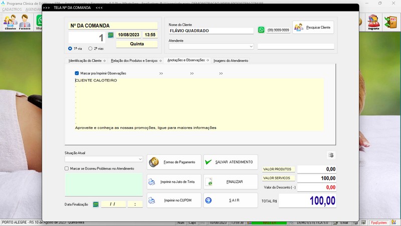Open Imagens do Atendimento tab
This screenshot has height=226, width=401.
point(231,61)
